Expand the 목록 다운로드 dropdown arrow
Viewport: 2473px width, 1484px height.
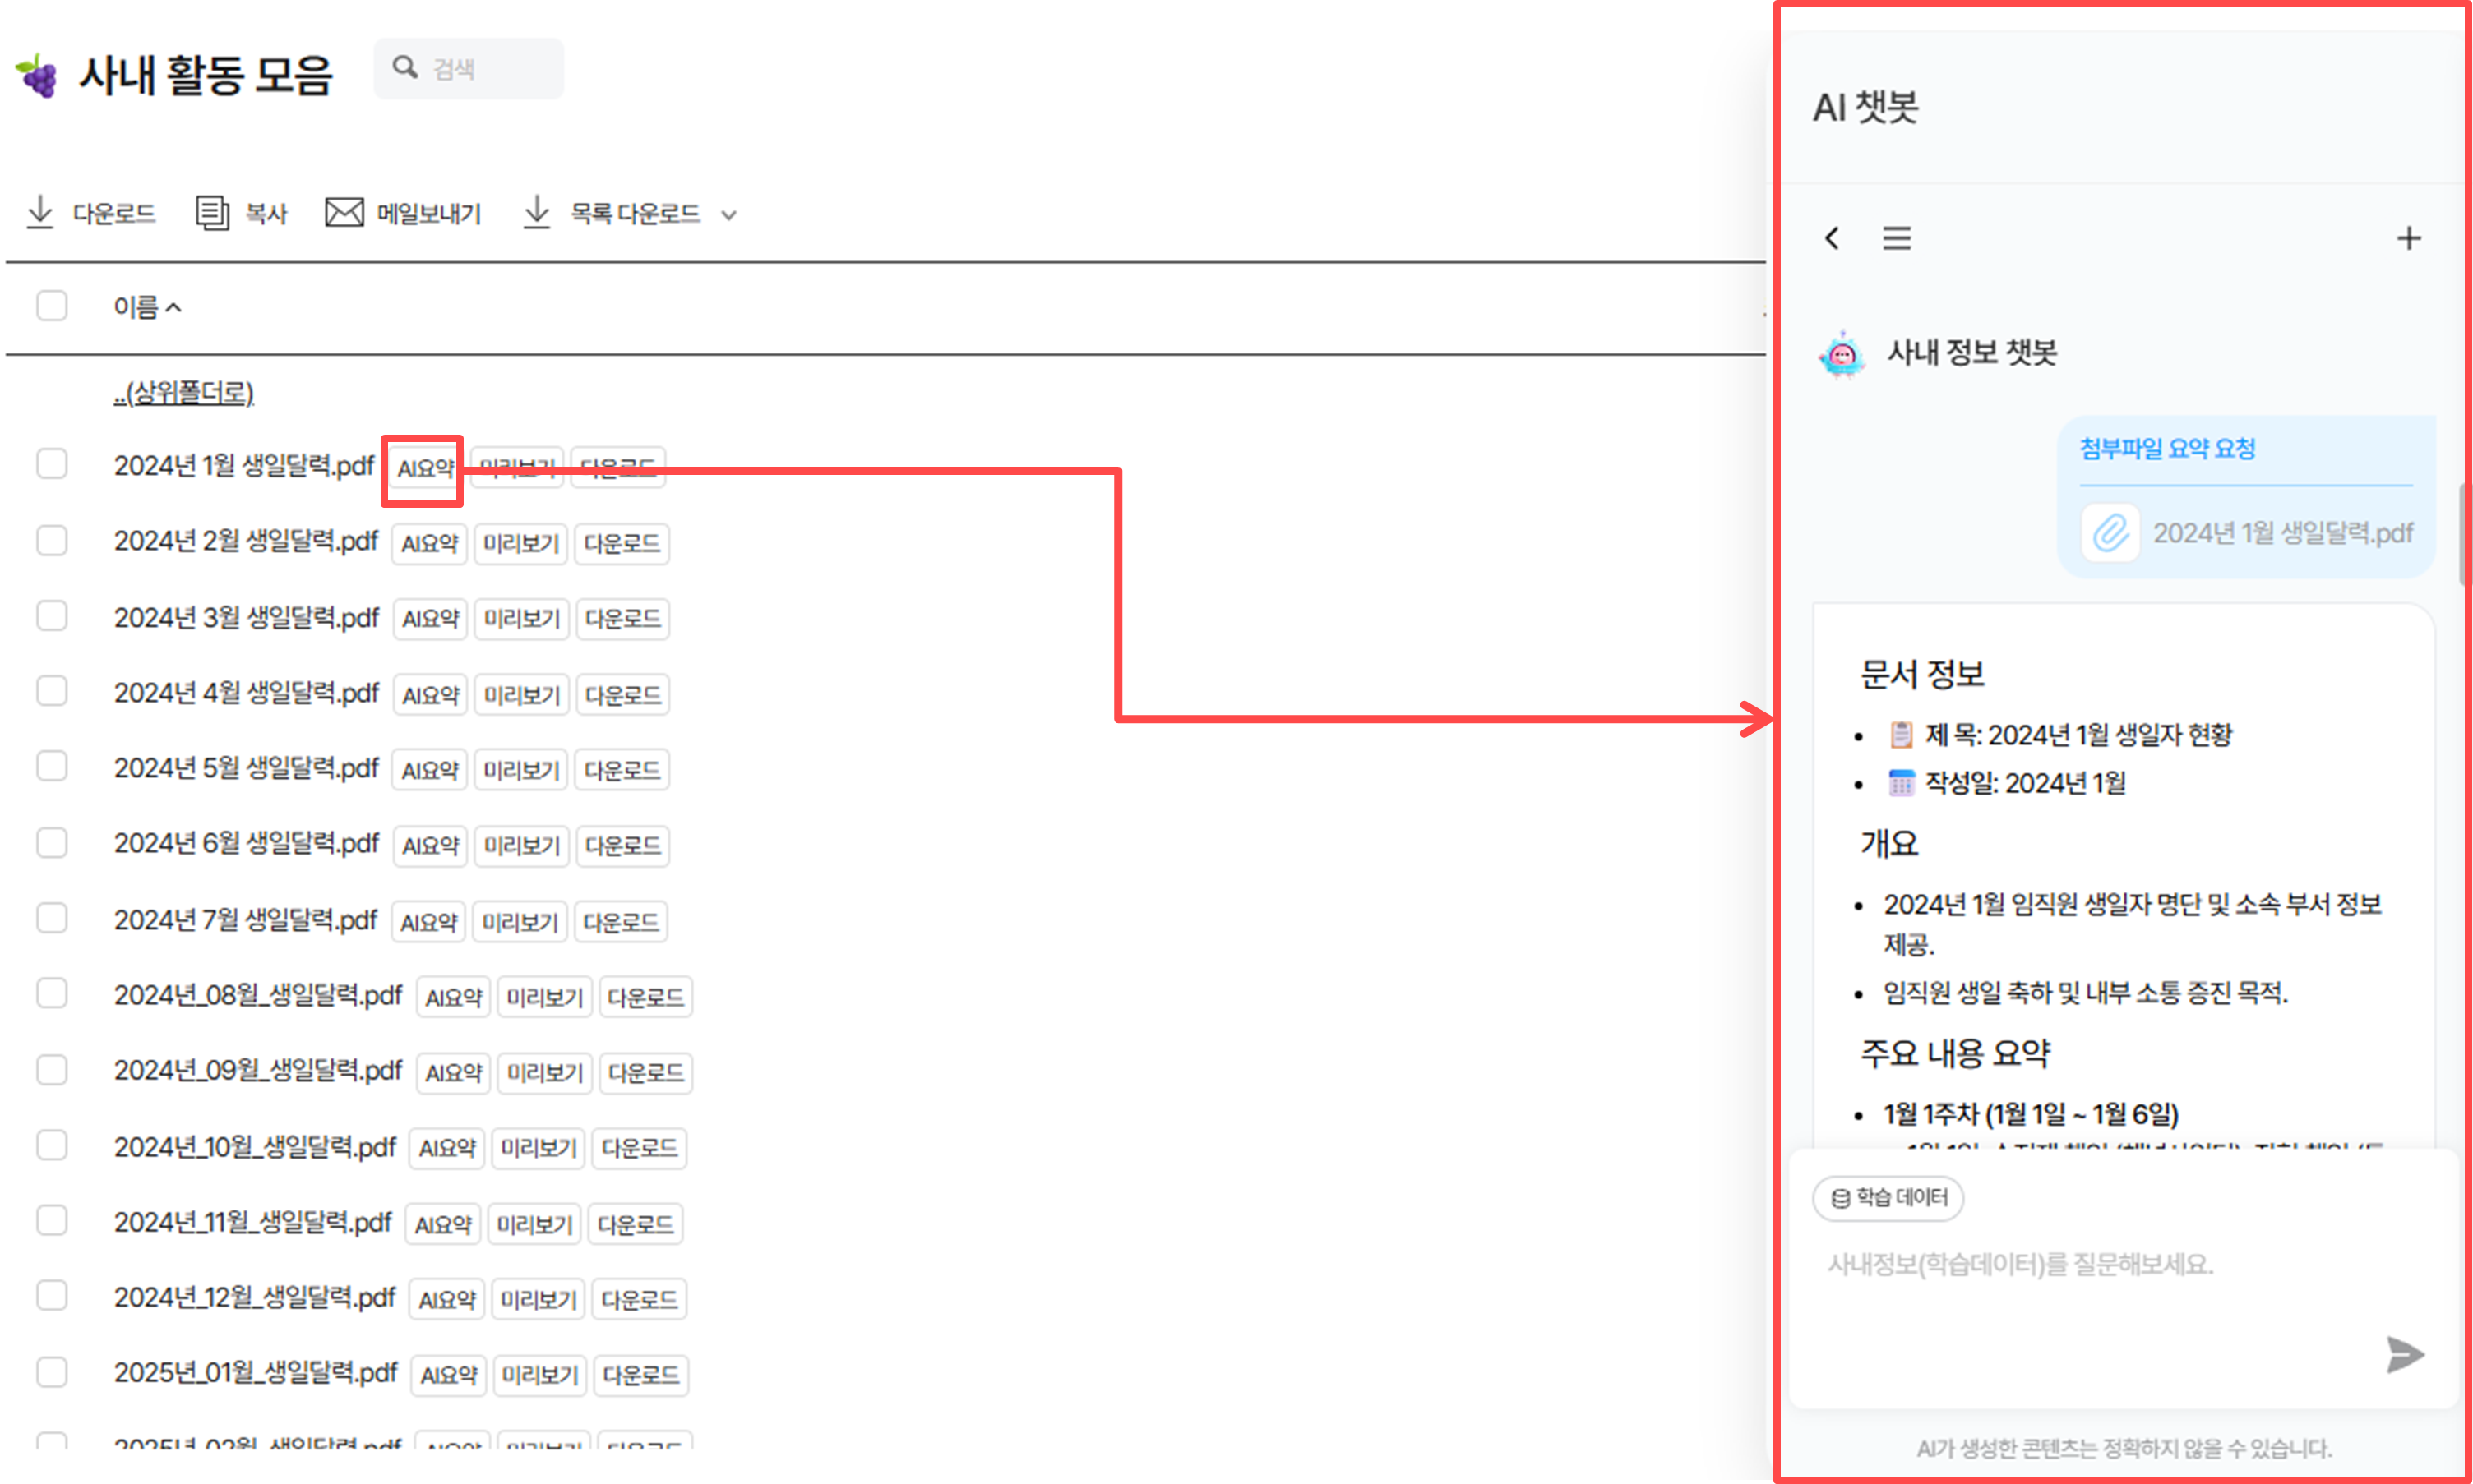pos(729,214)
